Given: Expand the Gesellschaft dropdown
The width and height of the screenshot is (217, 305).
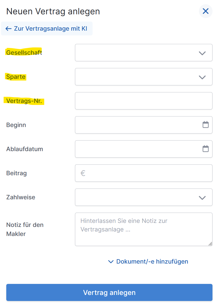Looking at the screenshot, I should pos(202,53).
